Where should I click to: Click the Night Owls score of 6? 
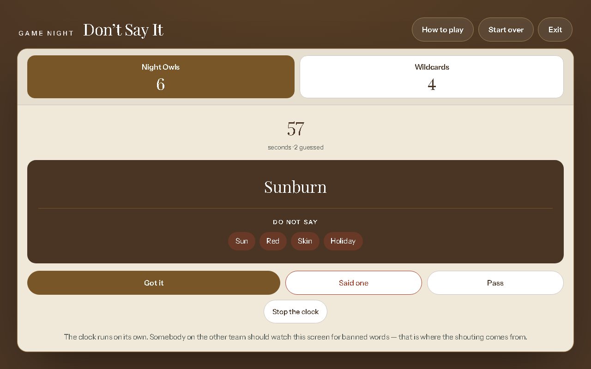(x=161, y=84)
